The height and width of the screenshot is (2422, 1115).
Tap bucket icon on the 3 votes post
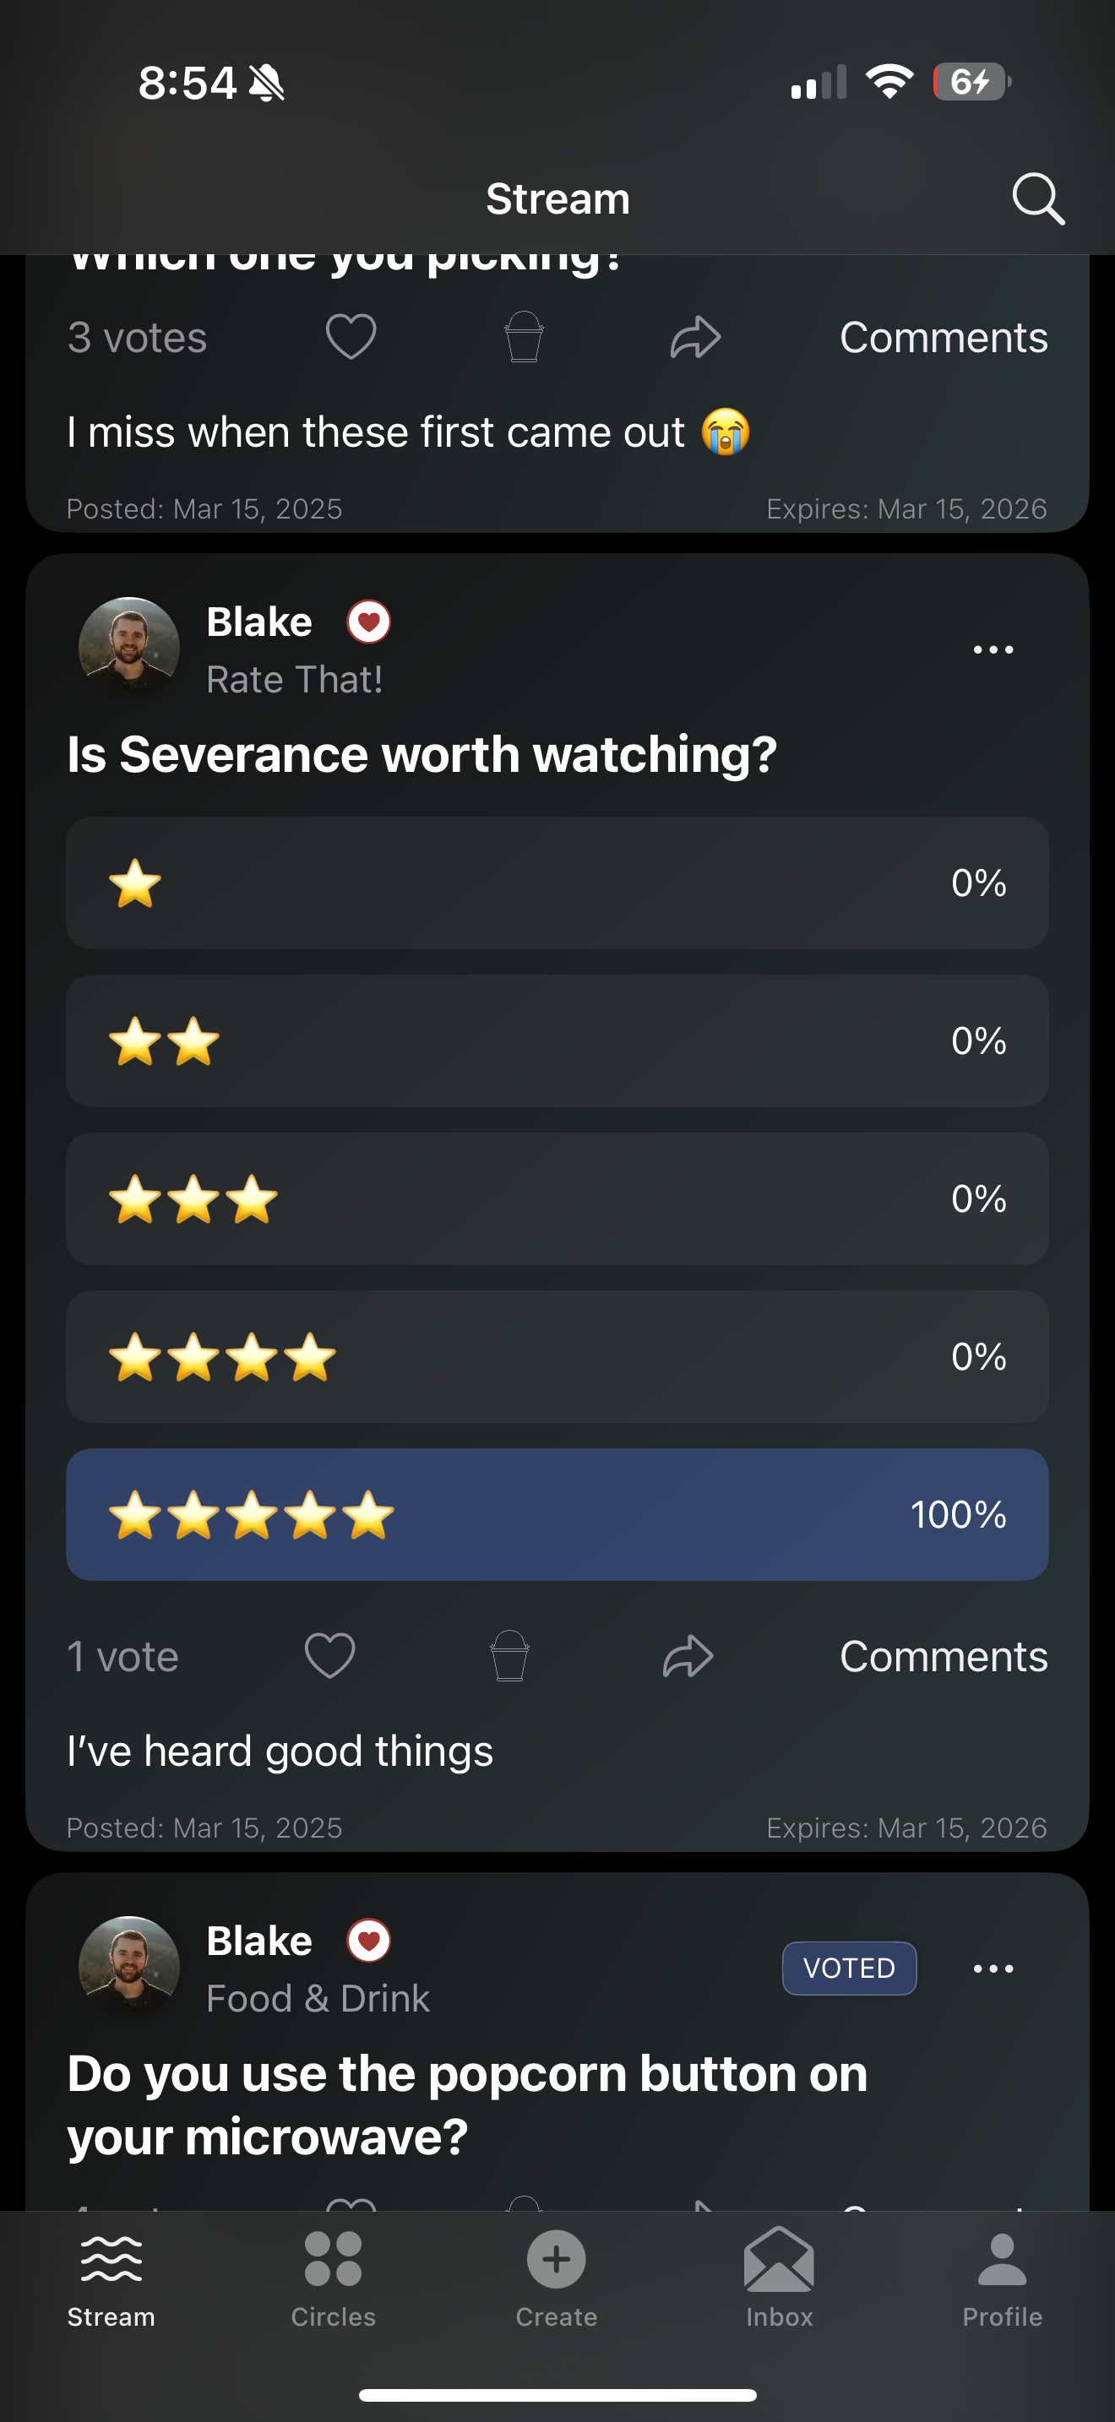[524, 337]
